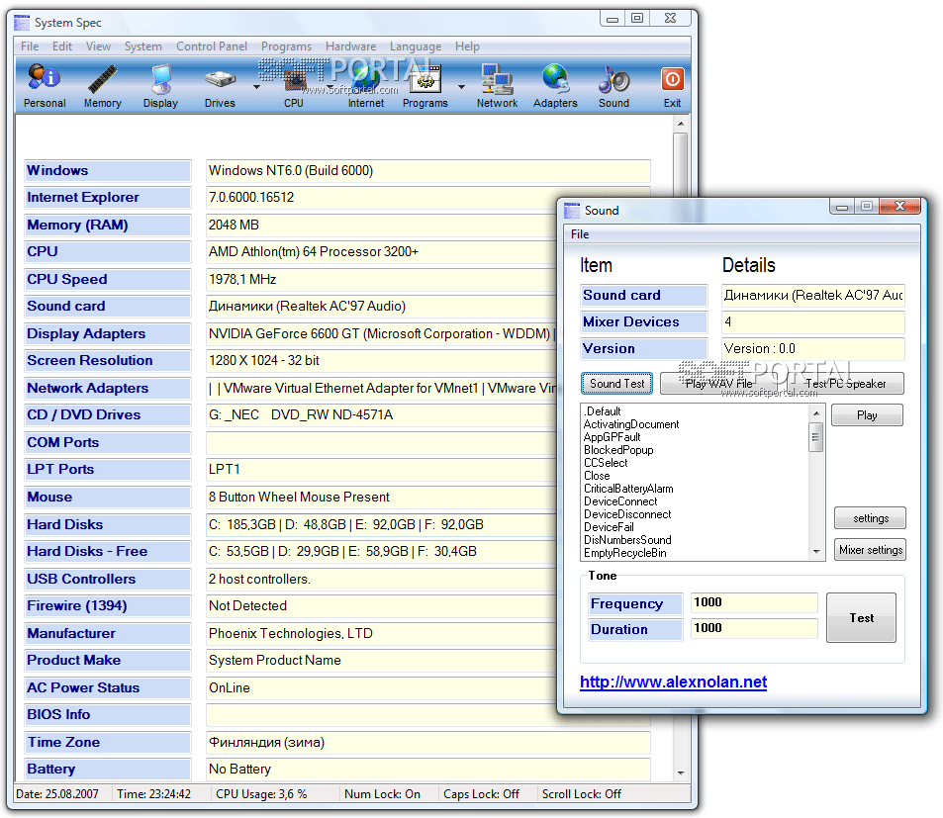Click the Sound Test button

click(x=617, y=384)
